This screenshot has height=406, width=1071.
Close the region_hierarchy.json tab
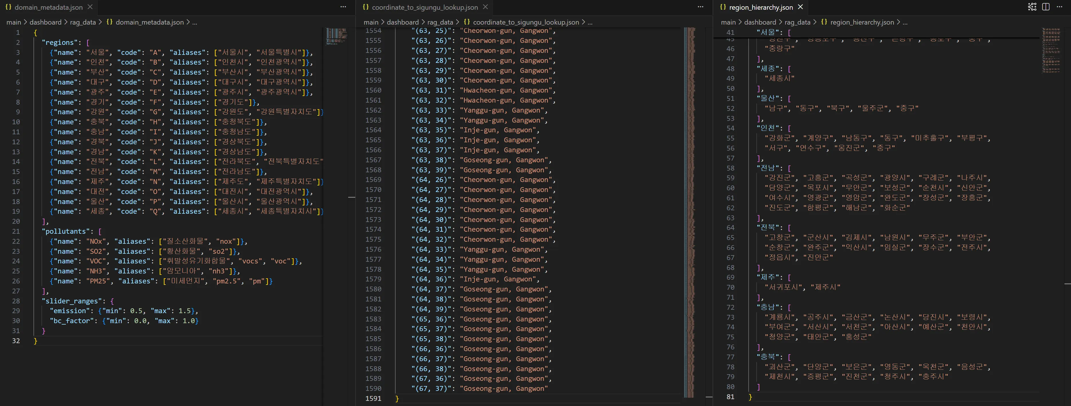(x=800, y=7)
